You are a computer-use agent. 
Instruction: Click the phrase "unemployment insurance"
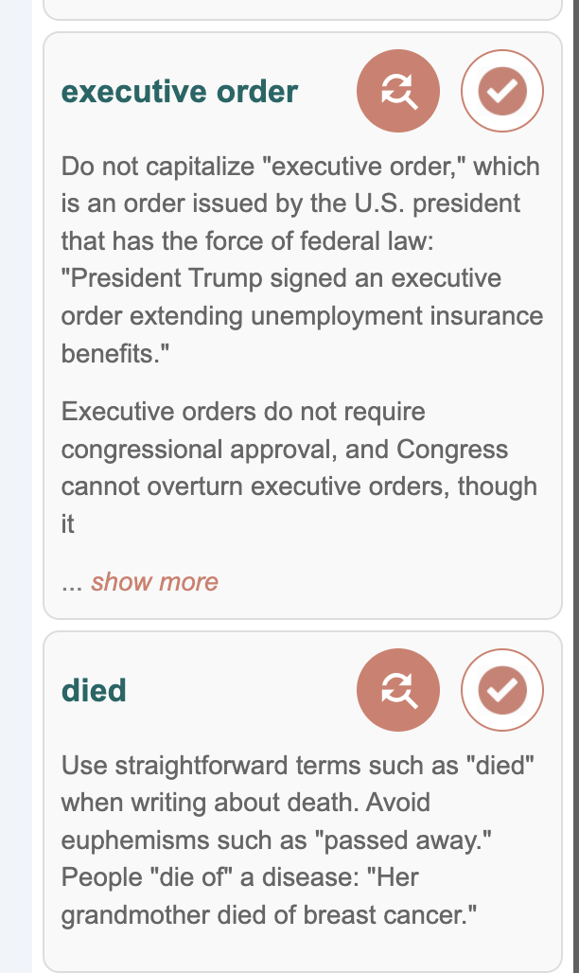(396, 316)
